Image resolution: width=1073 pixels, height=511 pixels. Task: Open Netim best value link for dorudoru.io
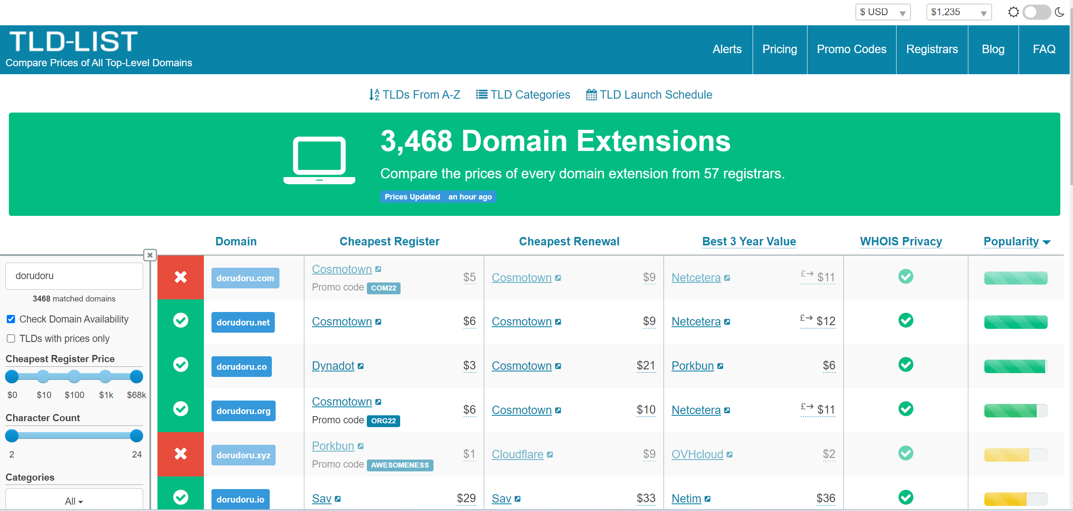[x=686, y=499]
